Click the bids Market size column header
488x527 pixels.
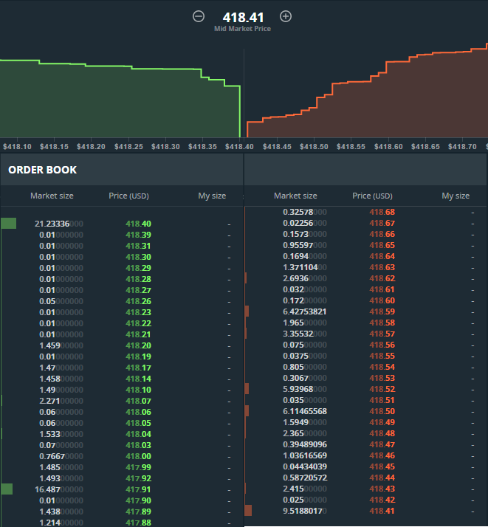(x=52, y=196)
